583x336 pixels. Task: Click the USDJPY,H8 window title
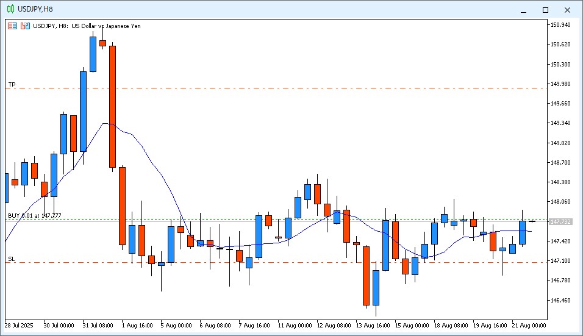(35, 9)
